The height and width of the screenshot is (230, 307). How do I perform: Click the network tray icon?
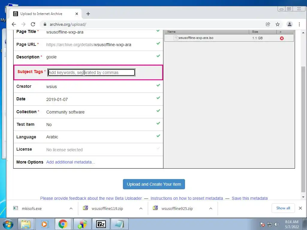(270, 224)
